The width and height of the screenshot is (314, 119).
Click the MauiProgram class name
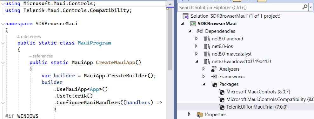(x=94, y=43)
